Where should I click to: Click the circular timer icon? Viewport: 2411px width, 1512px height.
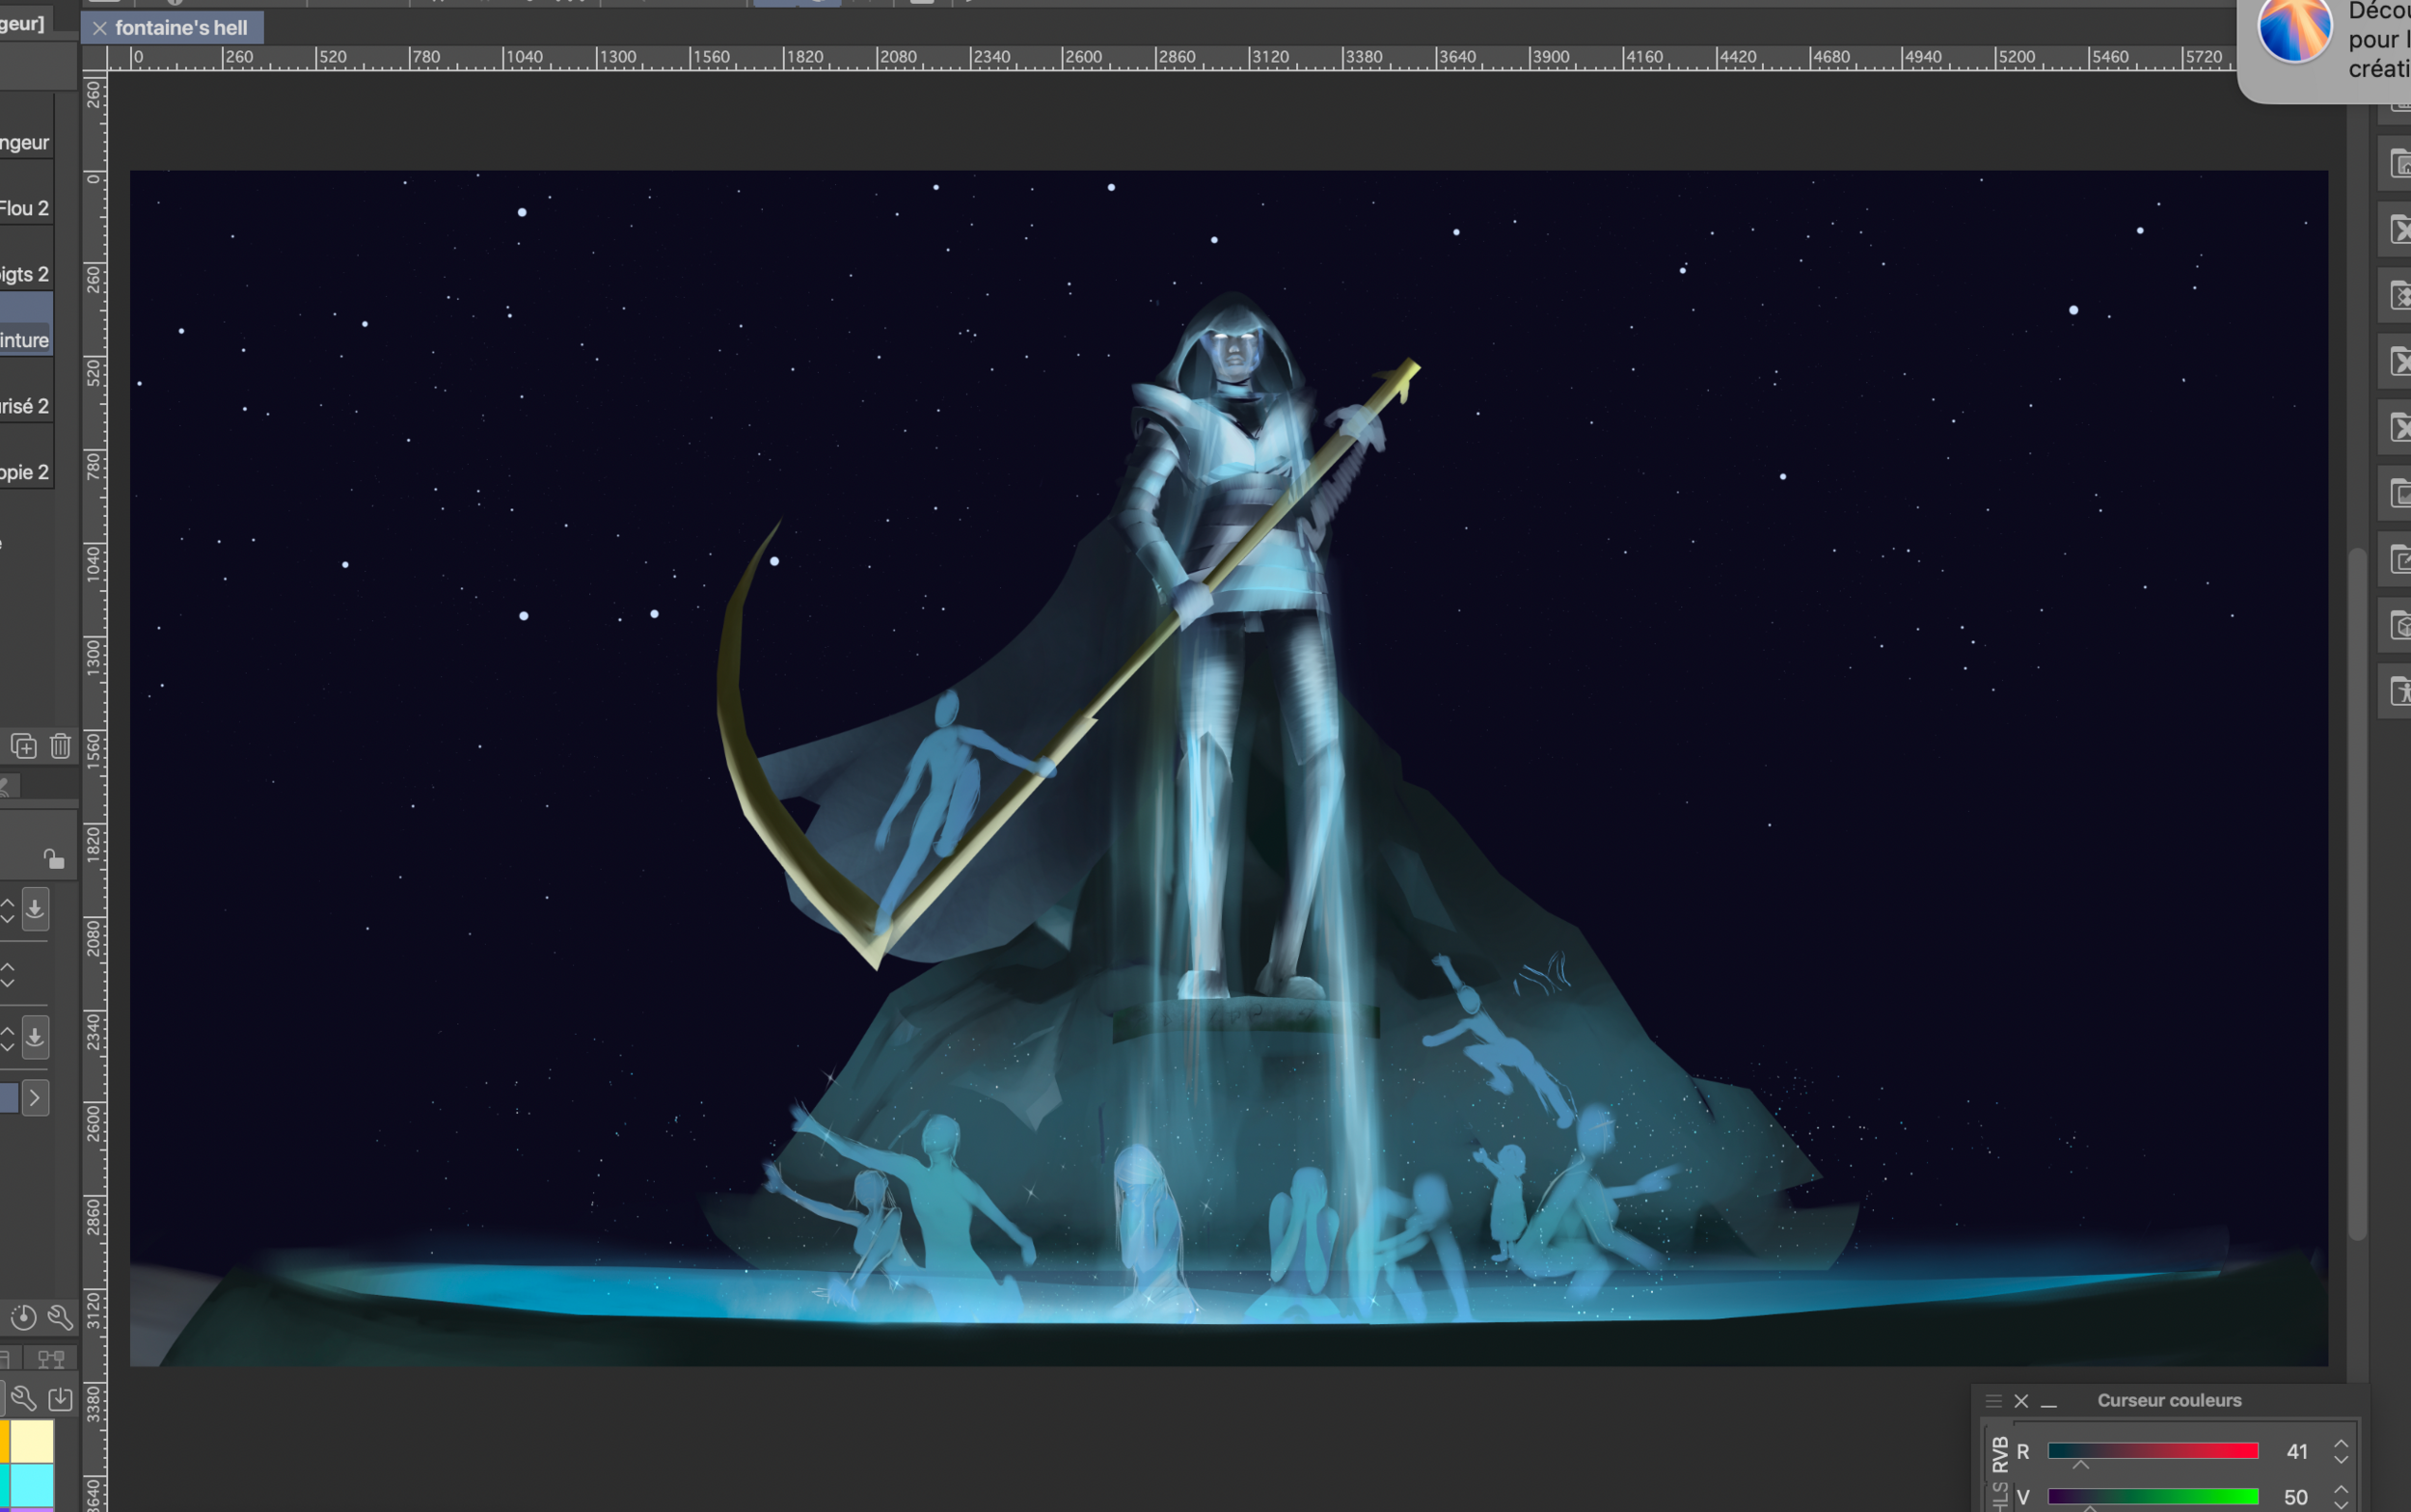click(x=23, y=1317)
